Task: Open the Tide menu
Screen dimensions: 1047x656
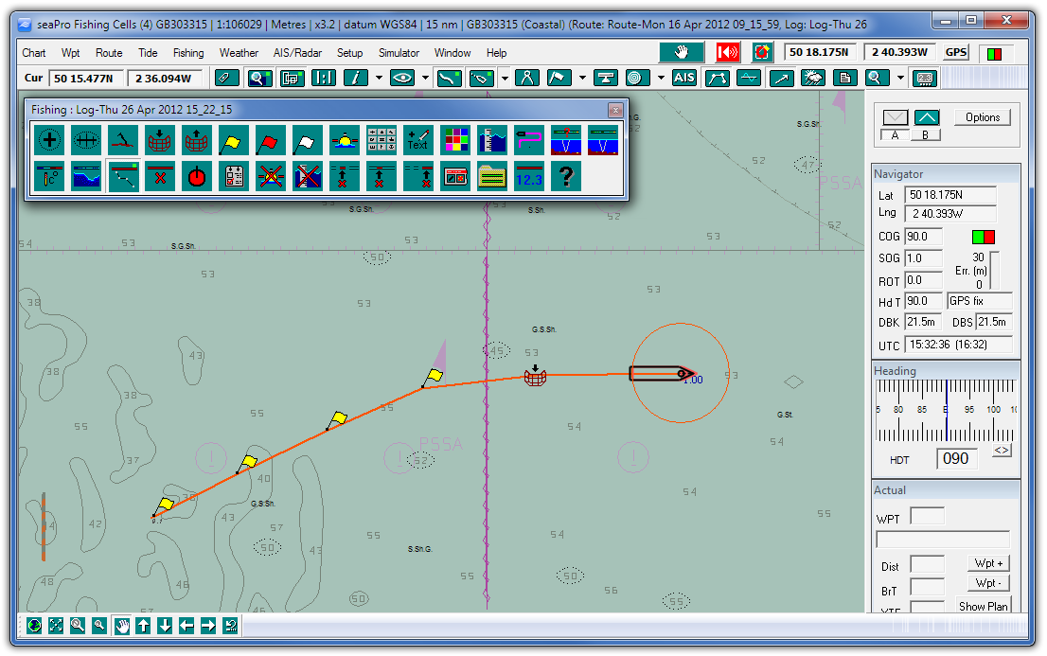Action: (149, 53)
